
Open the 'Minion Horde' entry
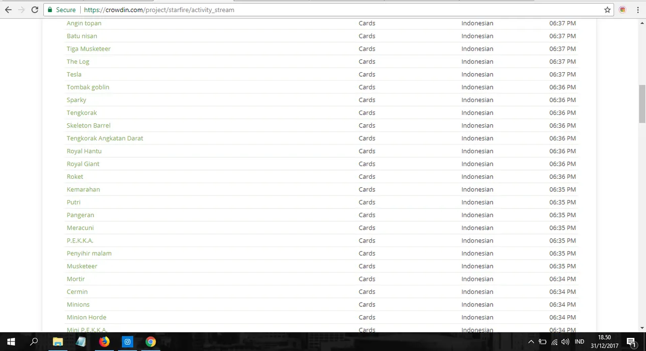click(x=86, y=317)
